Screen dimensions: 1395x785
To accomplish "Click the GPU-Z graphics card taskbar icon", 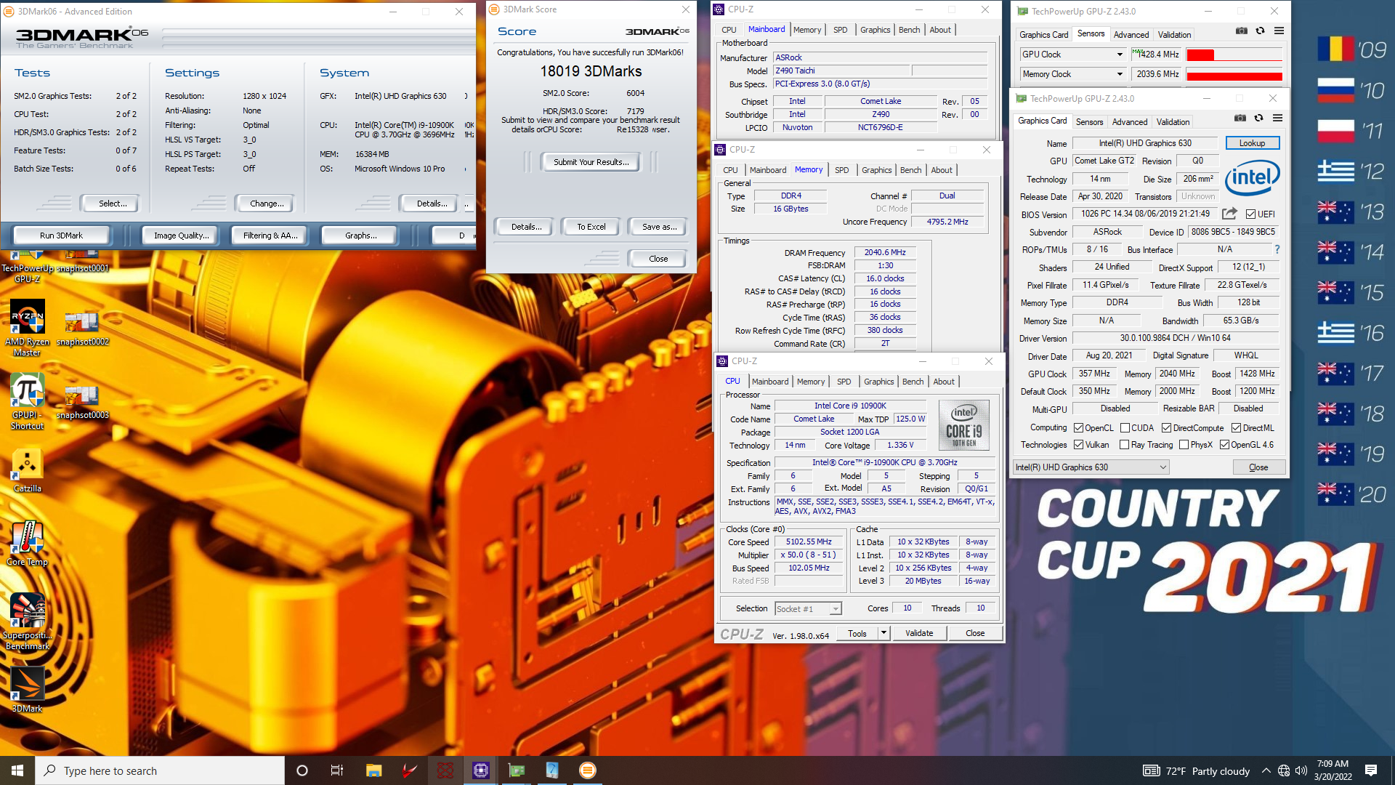I will (517, 770).
